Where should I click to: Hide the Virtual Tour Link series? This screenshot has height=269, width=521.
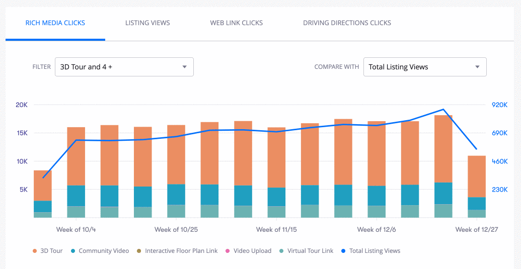(310, 251)
